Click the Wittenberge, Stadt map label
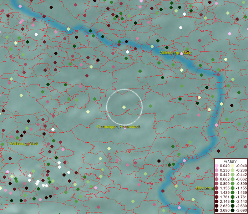248x214 pixels. 175,53
